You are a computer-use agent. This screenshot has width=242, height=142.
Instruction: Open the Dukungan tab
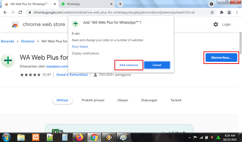coord(149,100)
